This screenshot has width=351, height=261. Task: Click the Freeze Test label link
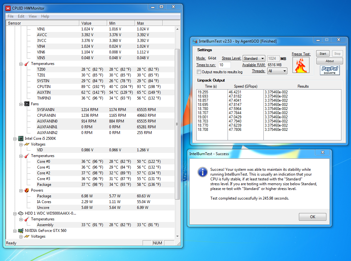click(x=301, y=54)
